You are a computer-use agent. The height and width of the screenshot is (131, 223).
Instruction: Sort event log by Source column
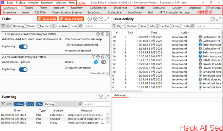tap(58, 110)
